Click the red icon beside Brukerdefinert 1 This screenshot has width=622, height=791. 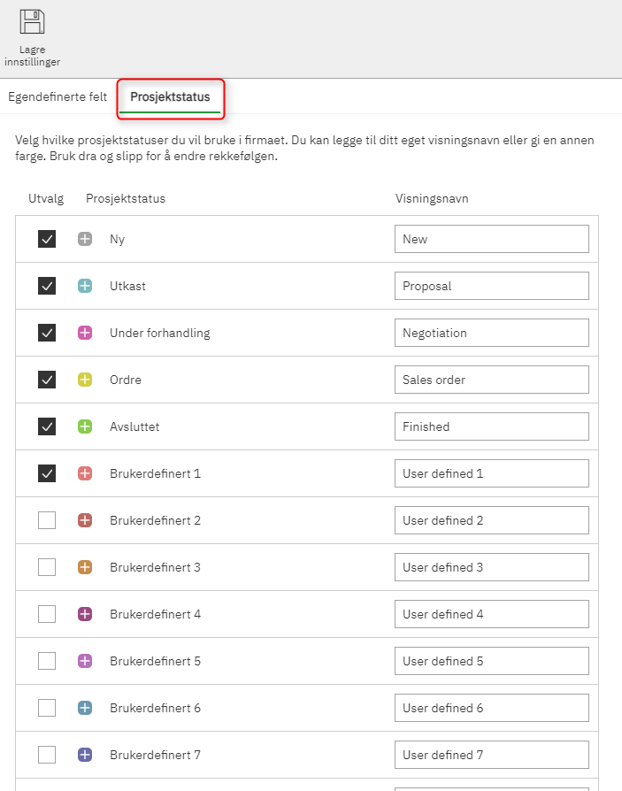85,473
